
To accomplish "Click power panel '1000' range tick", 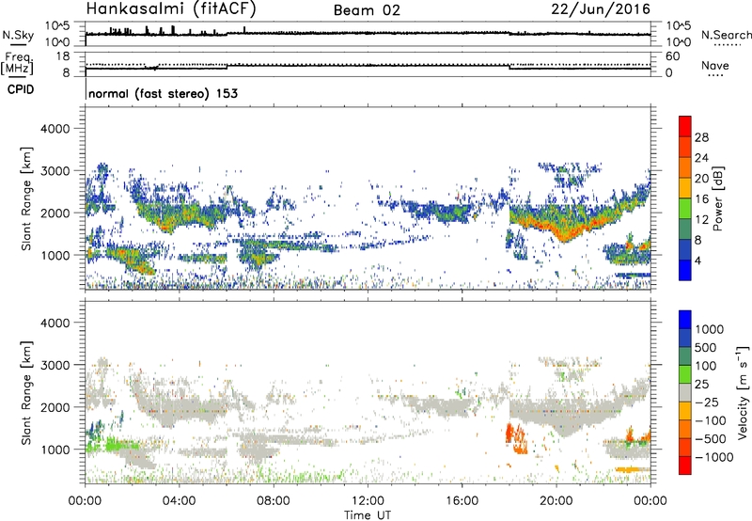I will 55,255.
